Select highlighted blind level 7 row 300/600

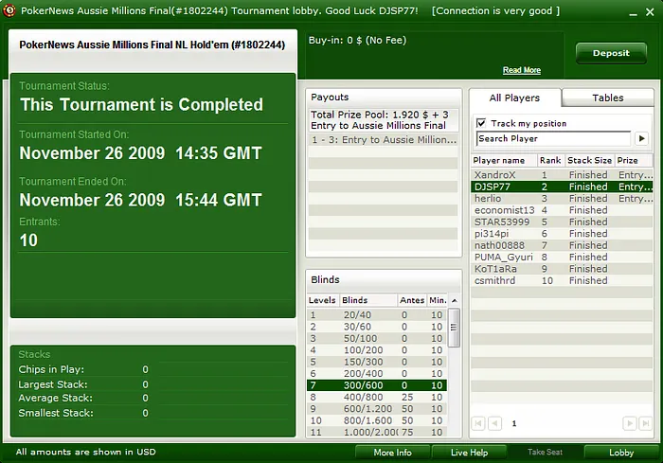tap(377, 385)
